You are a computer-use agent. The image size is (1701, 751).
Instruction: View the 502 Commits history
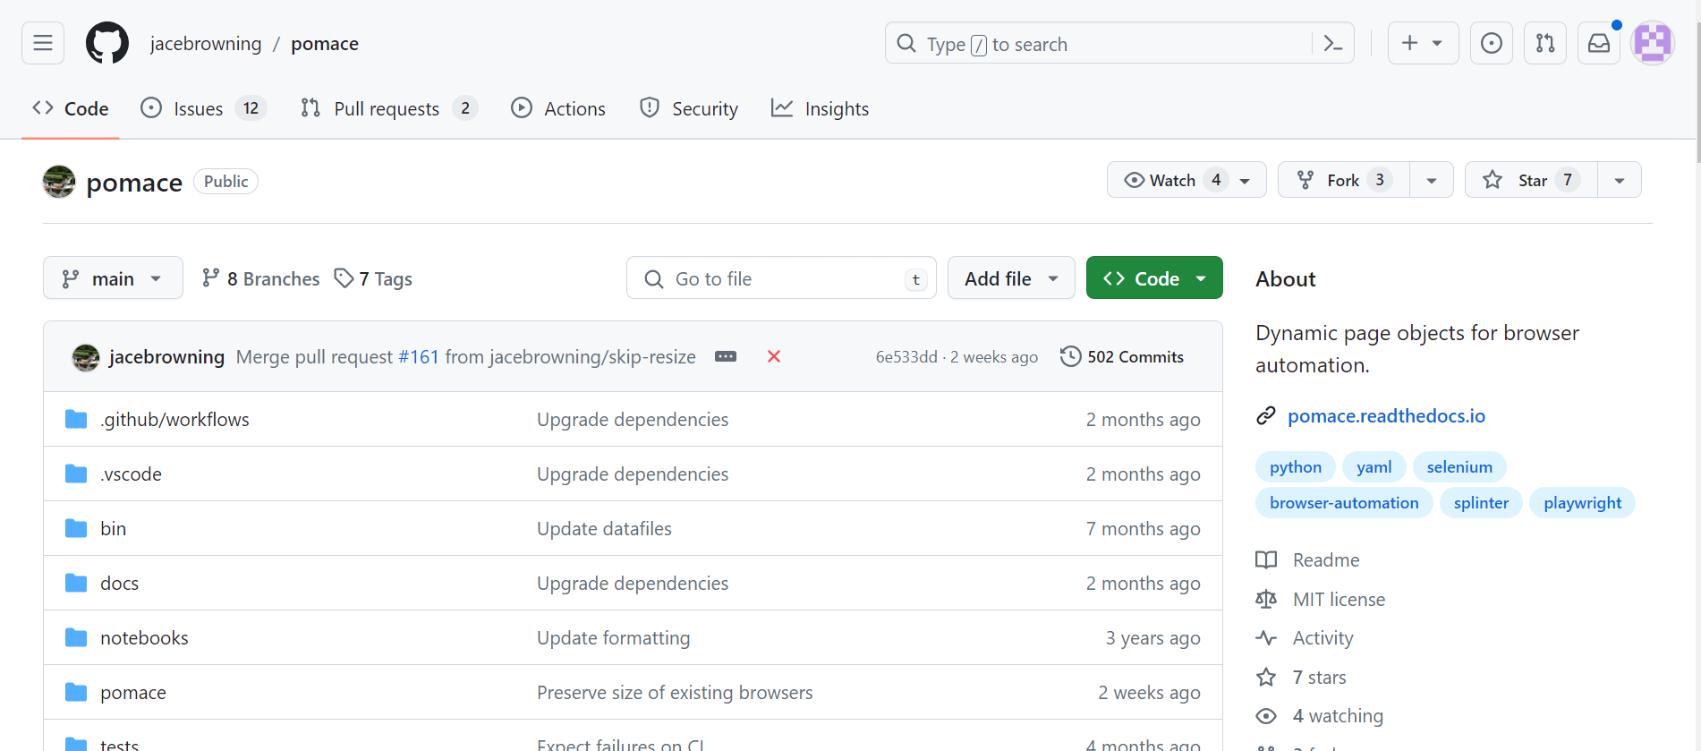point(1122,356)
